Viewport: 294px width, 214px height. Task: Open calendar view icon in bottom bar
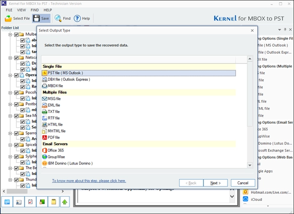(x=7, y=202)
